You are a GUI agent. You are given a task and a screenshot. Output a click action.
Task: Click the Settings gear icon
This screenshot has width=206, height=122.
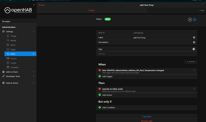[3, 32]
